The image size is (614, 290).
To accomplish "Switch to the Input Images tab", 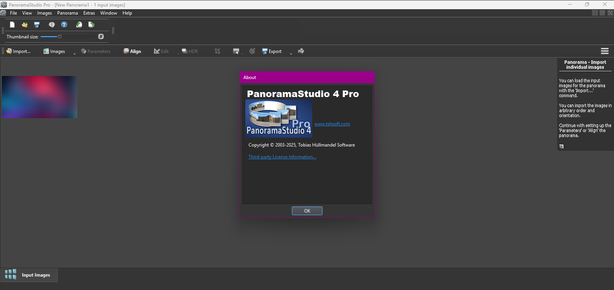I will pyautogui.click(x=29, y=275).
